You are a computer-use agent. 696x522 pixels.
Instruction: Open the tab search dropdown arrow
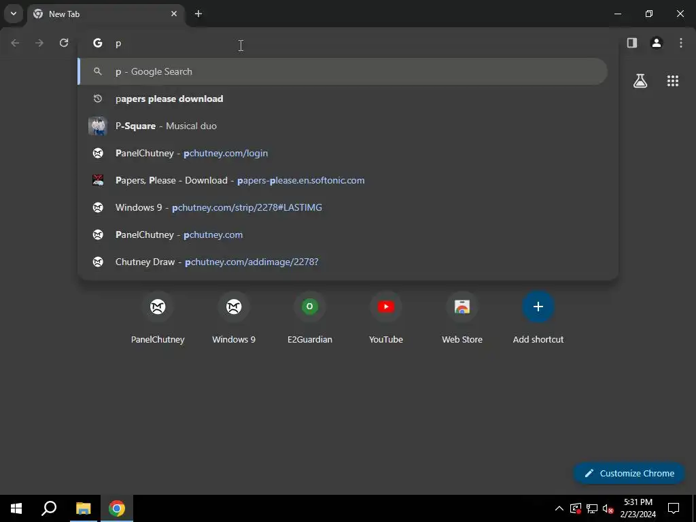click(x=14, y=14)
